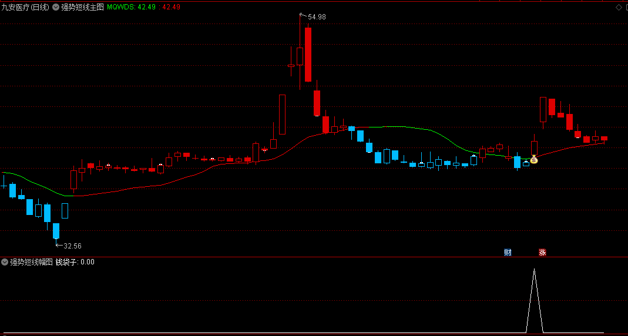628x336 pixels.
Task: Open the 财 info marker
Action: click(508, 253)
